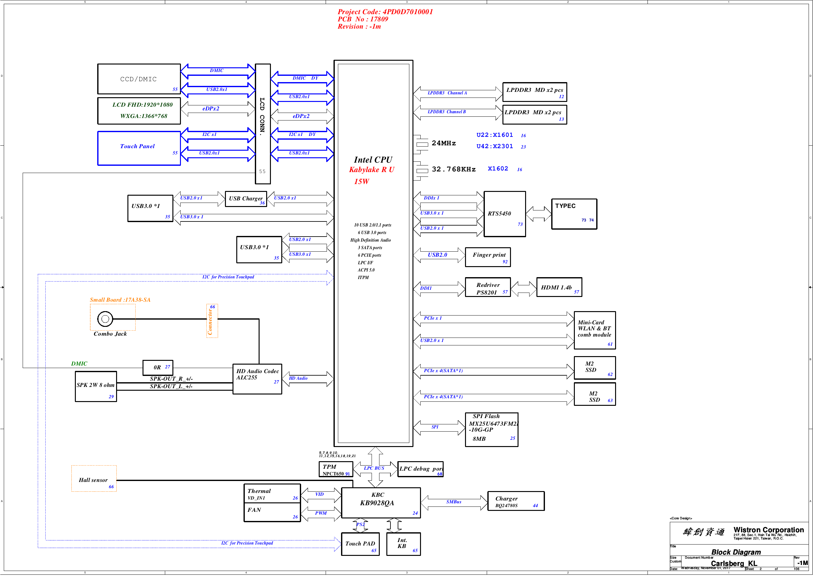Click the PS2 arrow above Touch PAD
813x576 pixels.
point(360,525)
